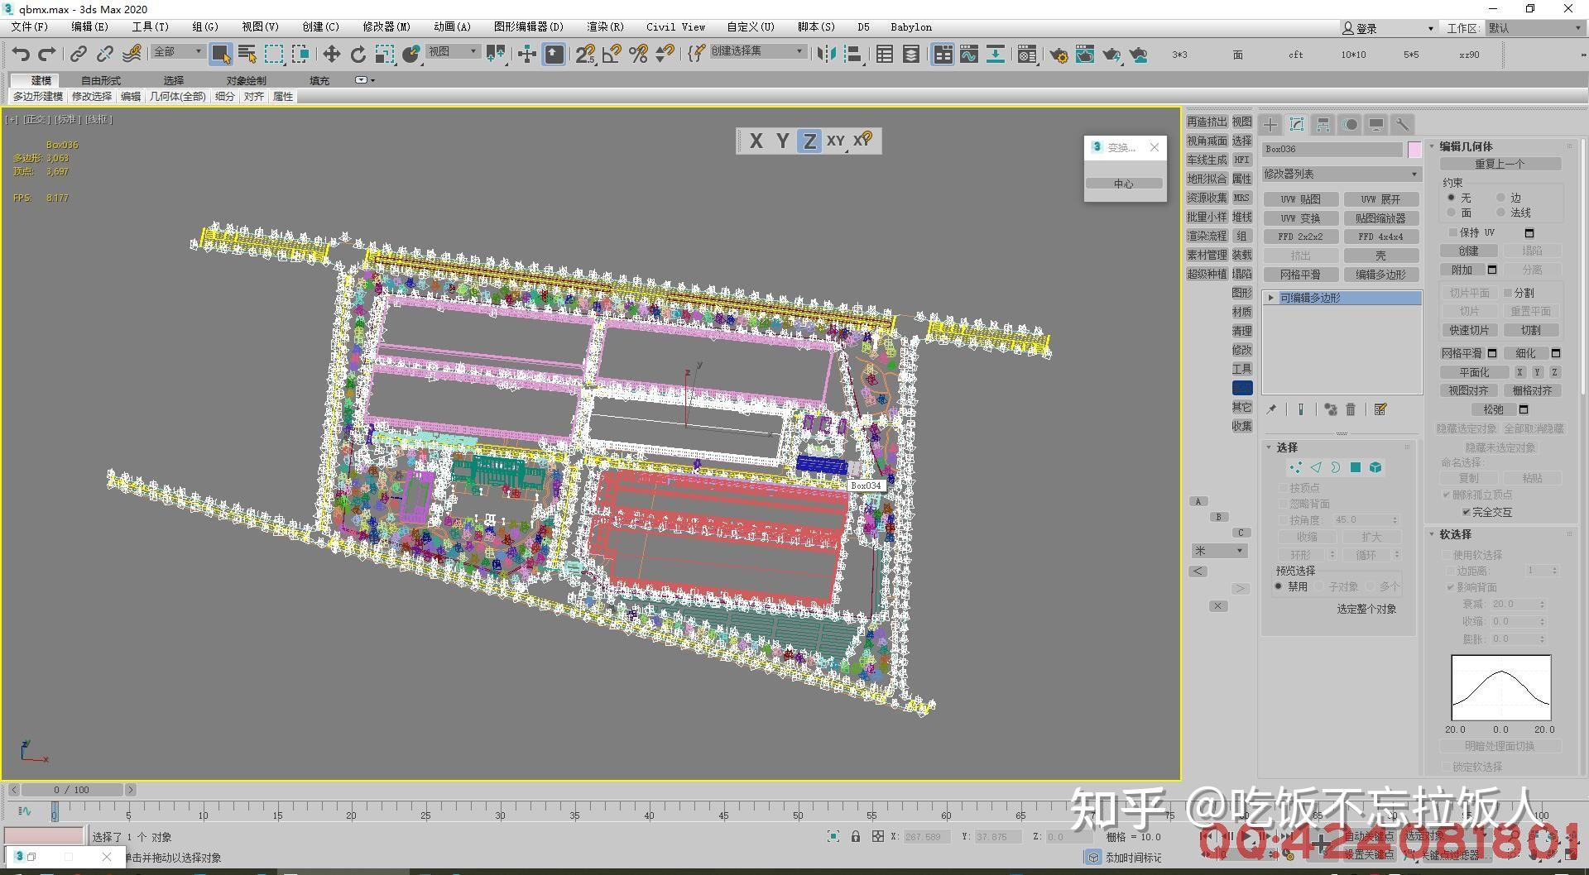The width and height of the screenshot is (1589, 875).
Task: Open the 渲染 menu
Action: point(604,26)
